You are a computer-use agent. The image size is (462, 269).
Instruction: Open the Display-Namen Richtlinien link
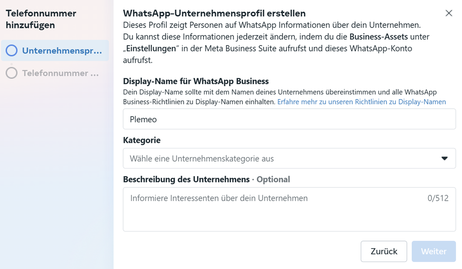coord(361,102)
